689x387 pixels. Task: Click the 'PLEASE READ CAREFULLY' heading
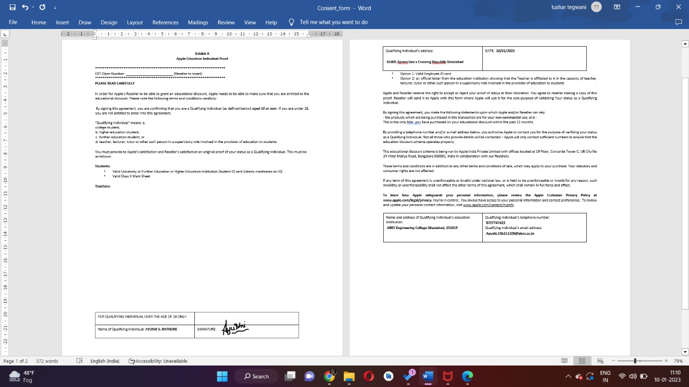click(x=115, y=83)
